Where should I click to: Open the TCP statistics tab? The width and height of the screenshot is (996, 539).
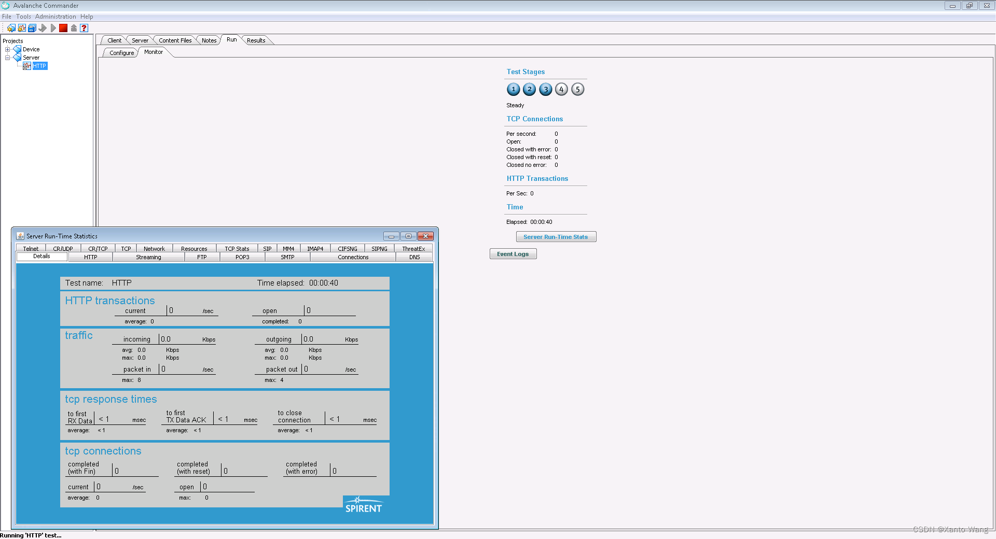tap(126, 249)
